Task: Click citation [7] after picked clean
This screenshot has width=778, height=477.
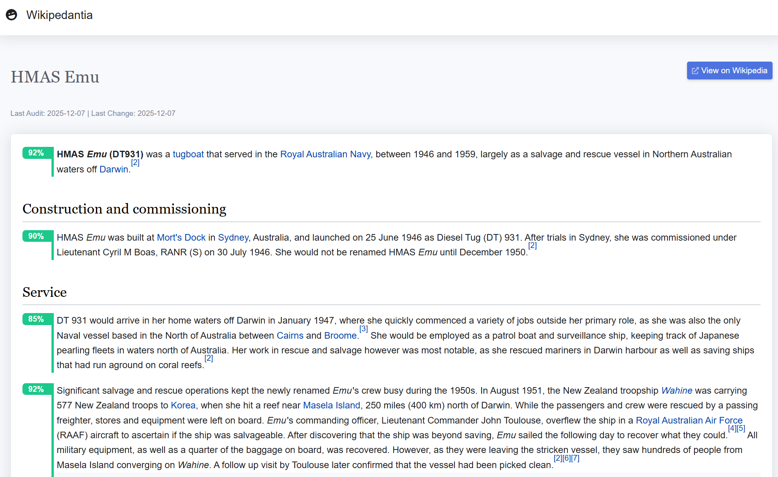Action: (x=575, y=458)
